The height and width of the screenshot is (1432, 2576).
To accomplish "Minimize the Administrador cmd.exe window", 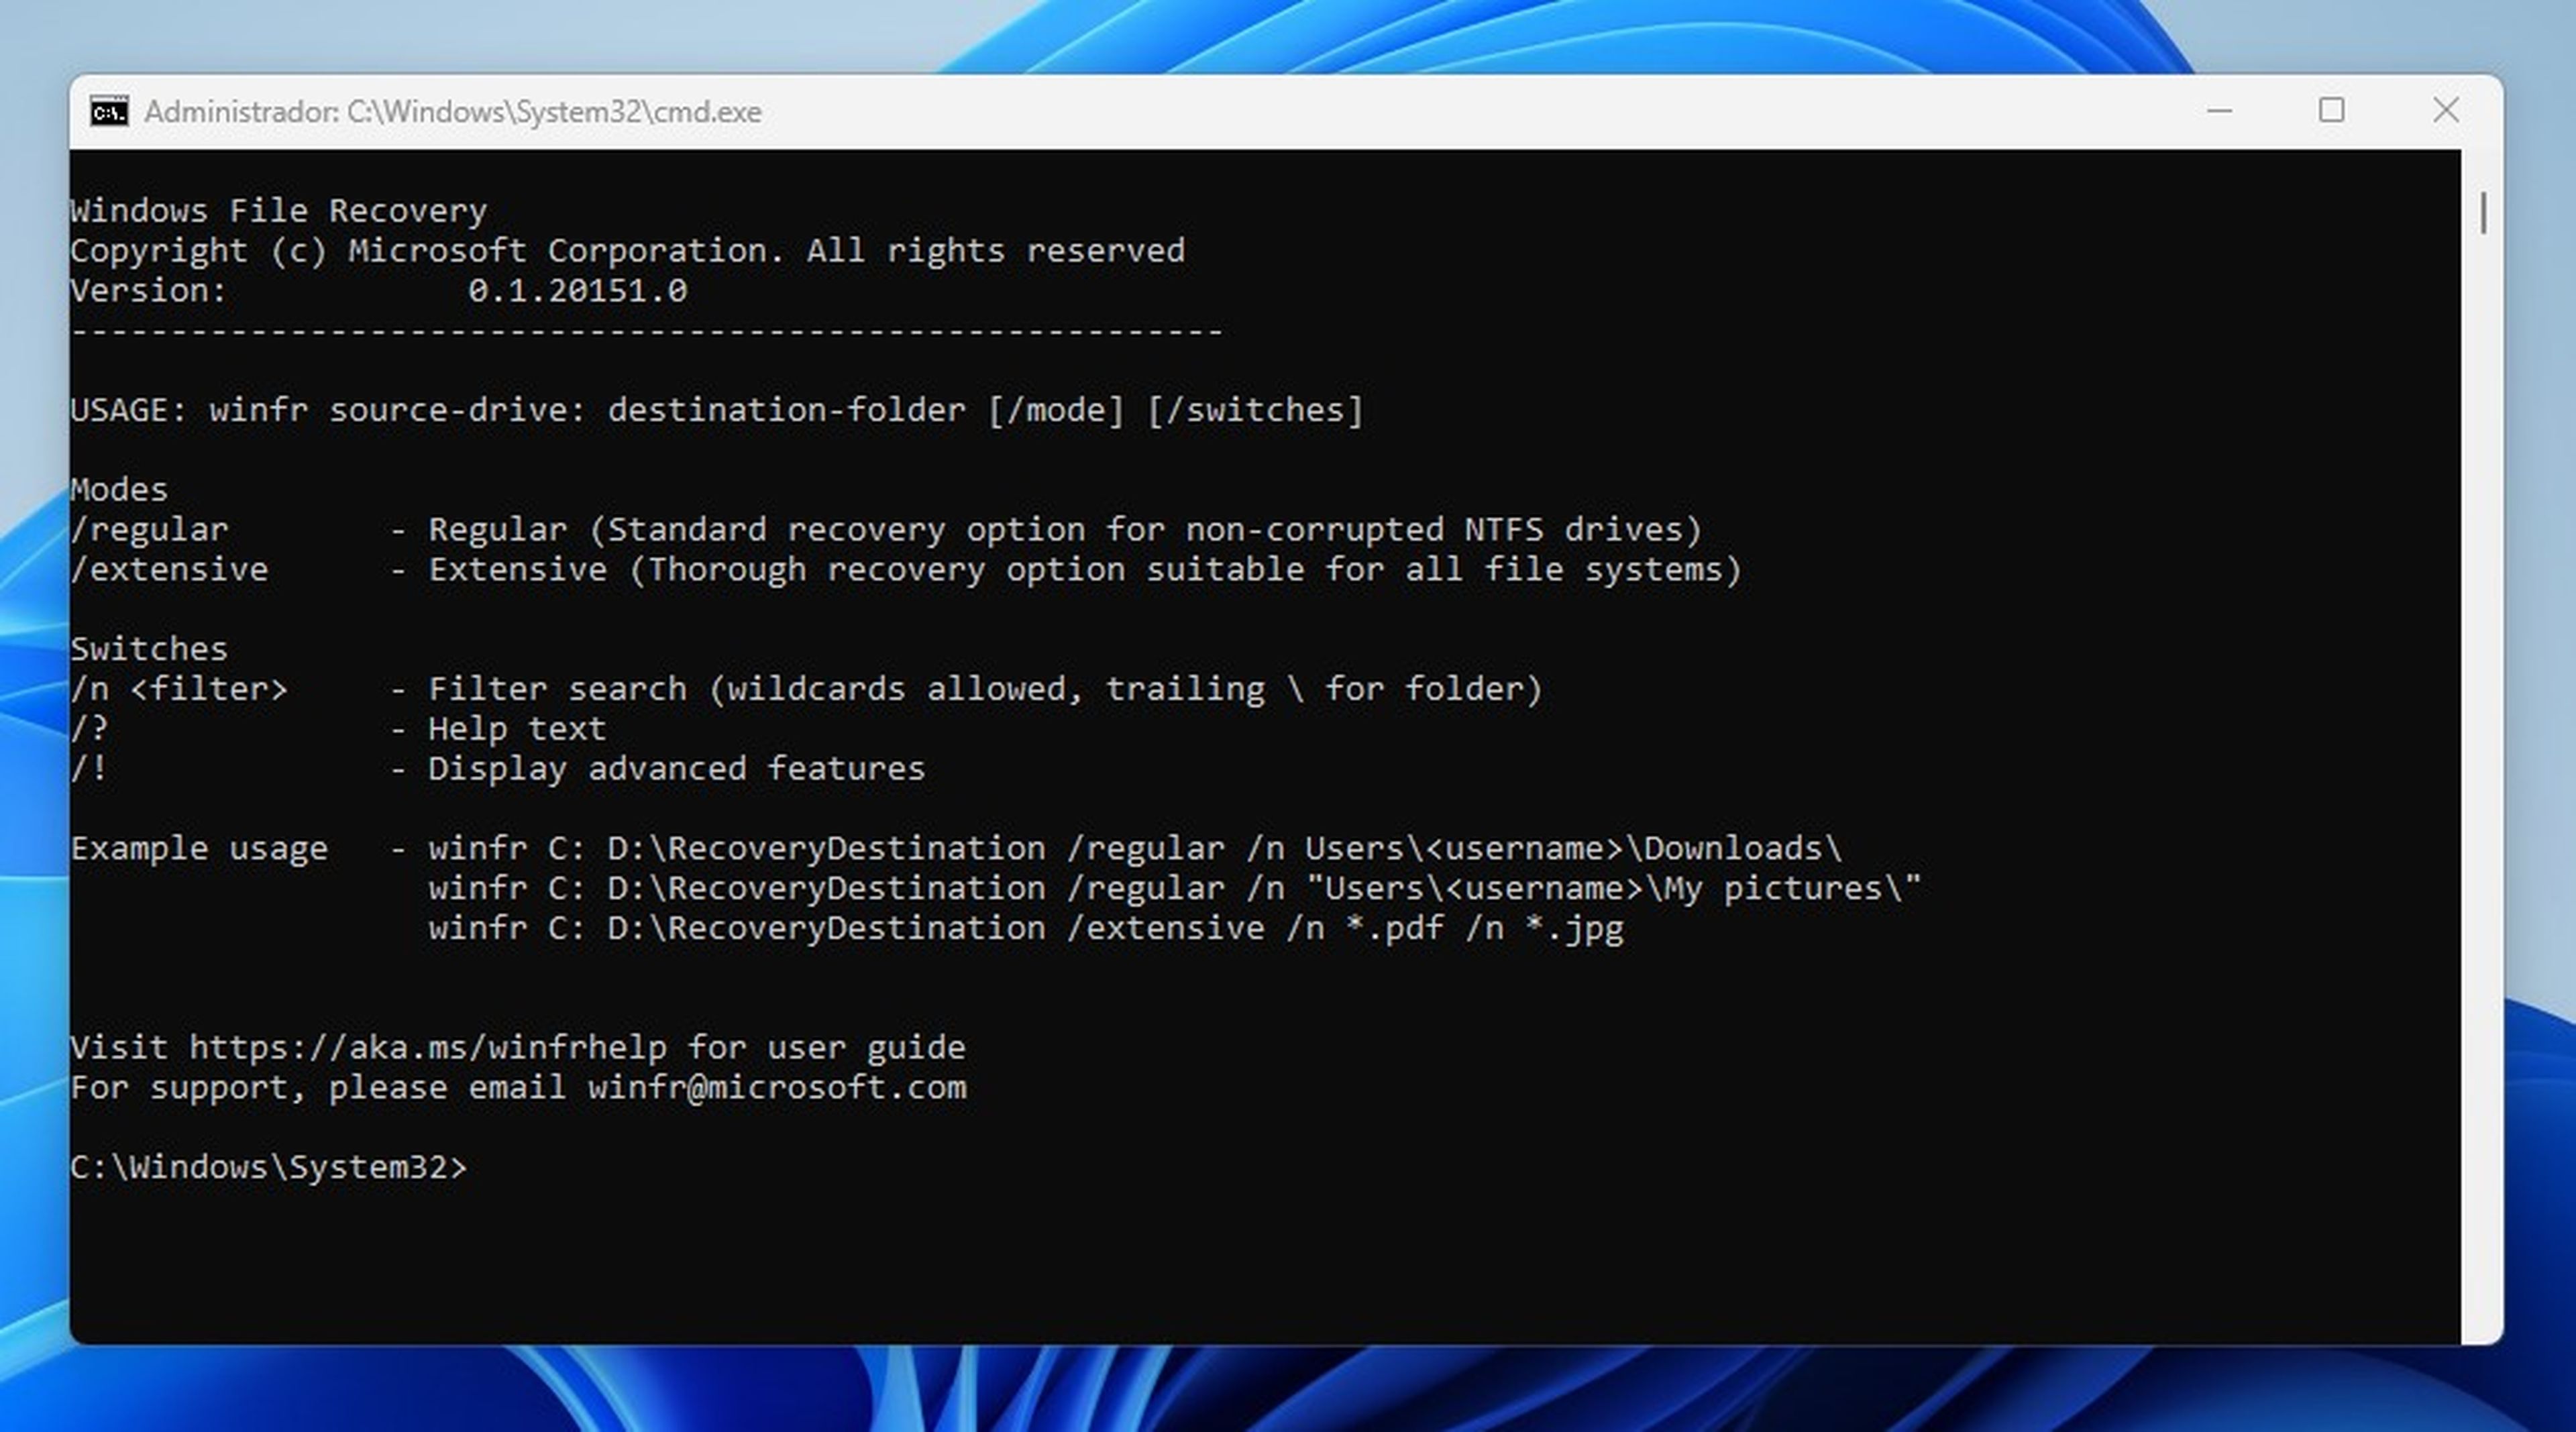I will click(x=2219, y=111).
